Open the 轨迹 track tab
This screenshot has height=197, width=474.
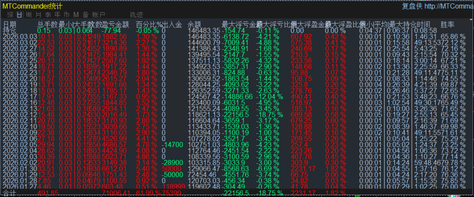tap(137, 15)
